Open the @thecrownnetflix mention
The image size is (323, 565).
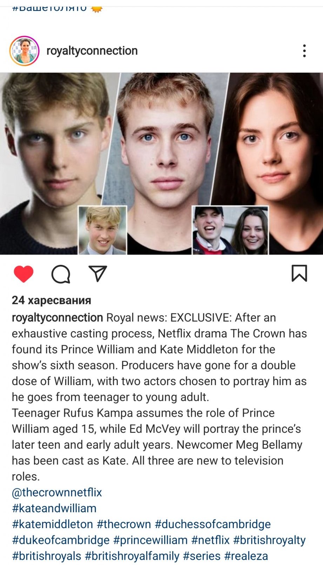57,492
